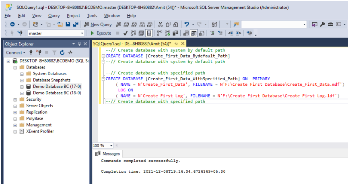Click the Query Options icon
Image resolution: width=348 pixels, height=184 pixels.
pyautogui.click(x=141, y=33)
